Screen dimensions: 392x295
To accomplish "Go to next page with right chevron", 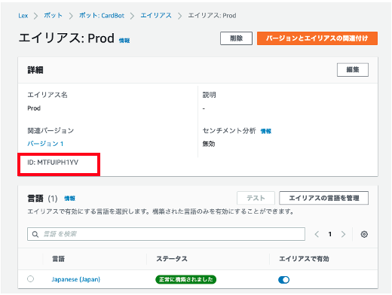I will [343, 234].
